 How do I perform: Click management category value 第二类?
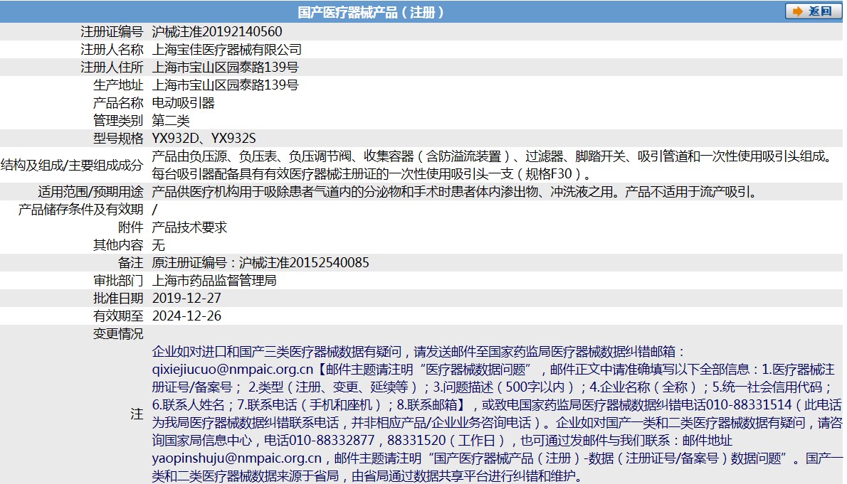(x=171, y=121)
